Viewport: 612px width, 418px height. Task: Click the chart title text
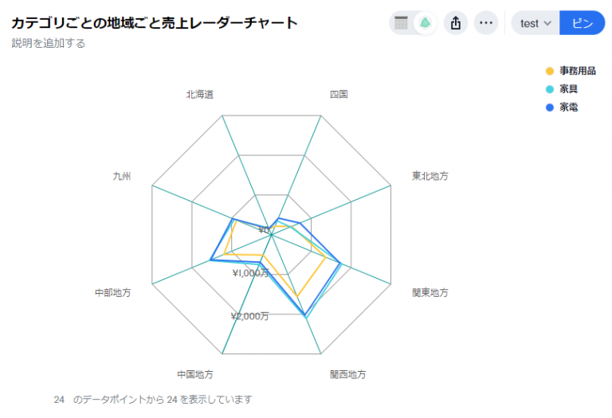click(155, 23)
